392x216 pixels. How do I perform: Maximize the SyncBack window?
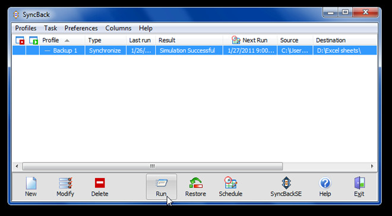[x=346, y=12]
